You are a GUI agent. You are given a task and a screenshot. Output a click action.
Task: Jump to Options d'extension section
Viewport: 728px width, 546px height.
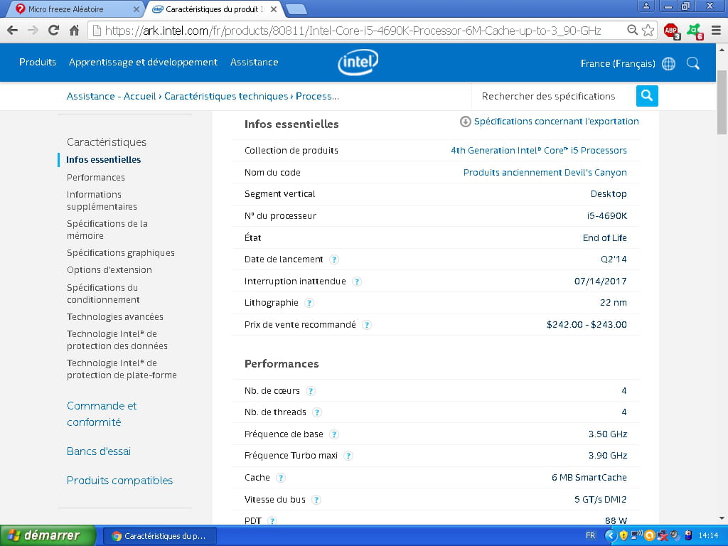coord(109,270)
